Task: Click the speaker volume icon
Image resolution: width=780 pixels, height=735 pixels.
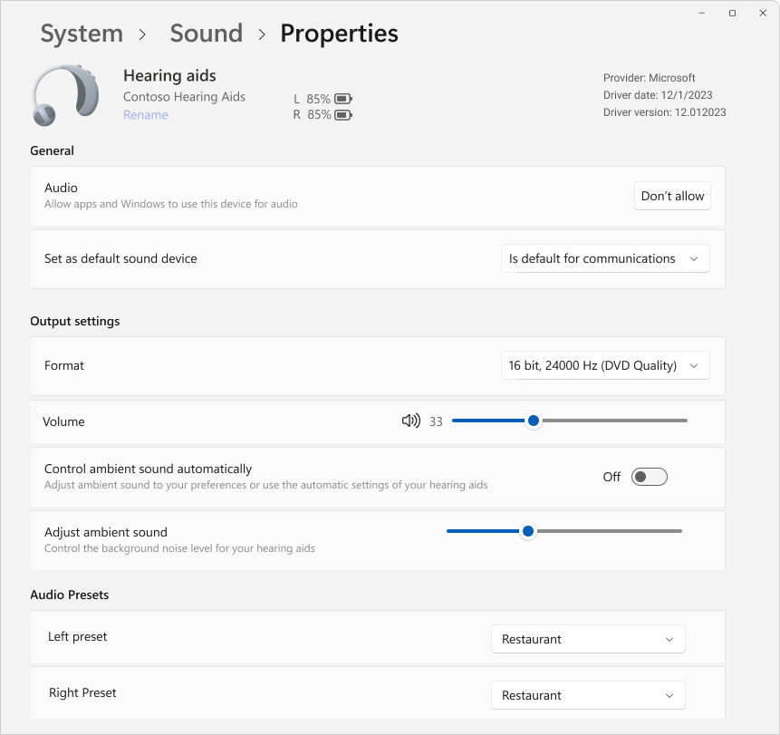Action: 410,421
